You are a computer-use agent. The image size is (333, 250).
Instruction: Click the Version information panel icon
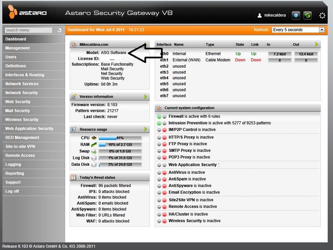point(74,97)
